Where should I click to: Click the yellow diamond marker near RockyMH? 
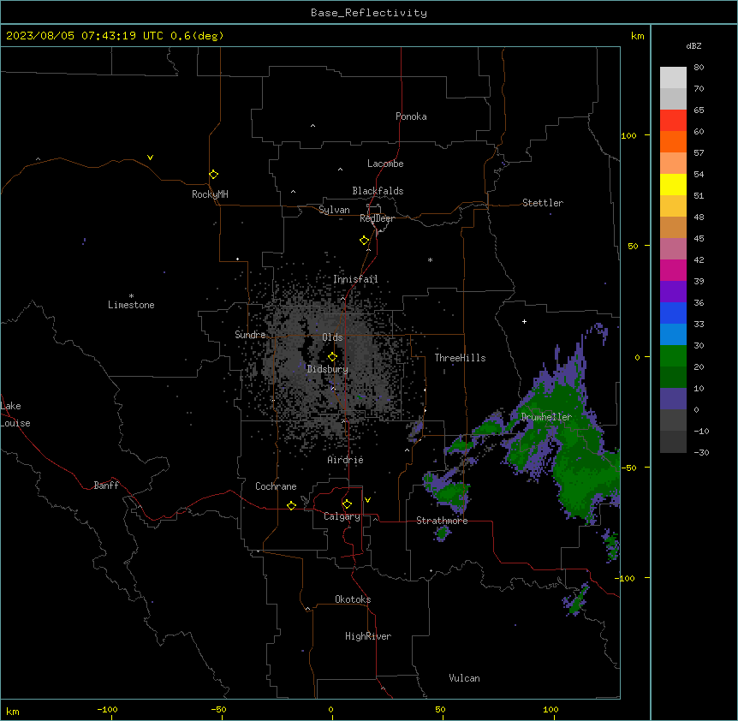click(213, 174)
